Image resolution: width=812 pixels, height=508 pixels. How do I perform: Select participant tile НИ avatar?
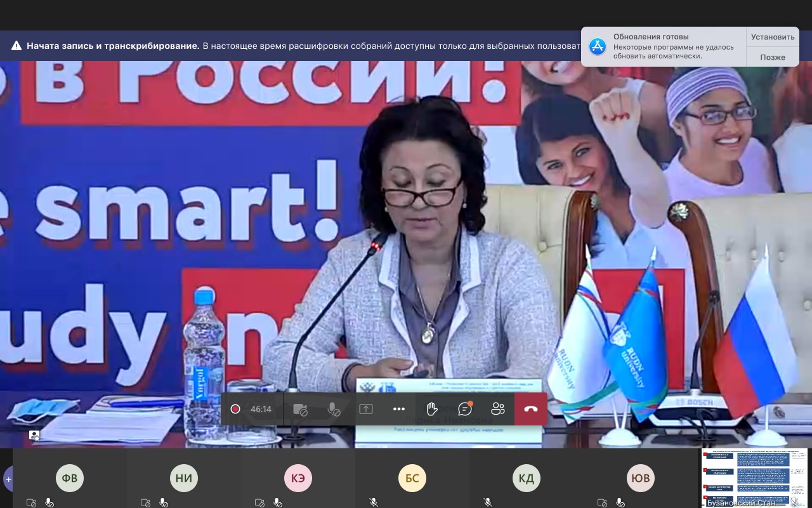(184, 478)
